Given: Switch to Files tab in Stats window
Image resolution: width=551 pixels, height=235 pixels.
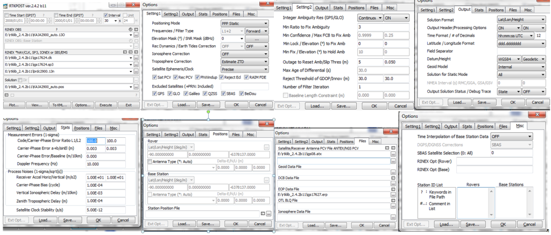Looking at the screenshot, I should point(98,128).
